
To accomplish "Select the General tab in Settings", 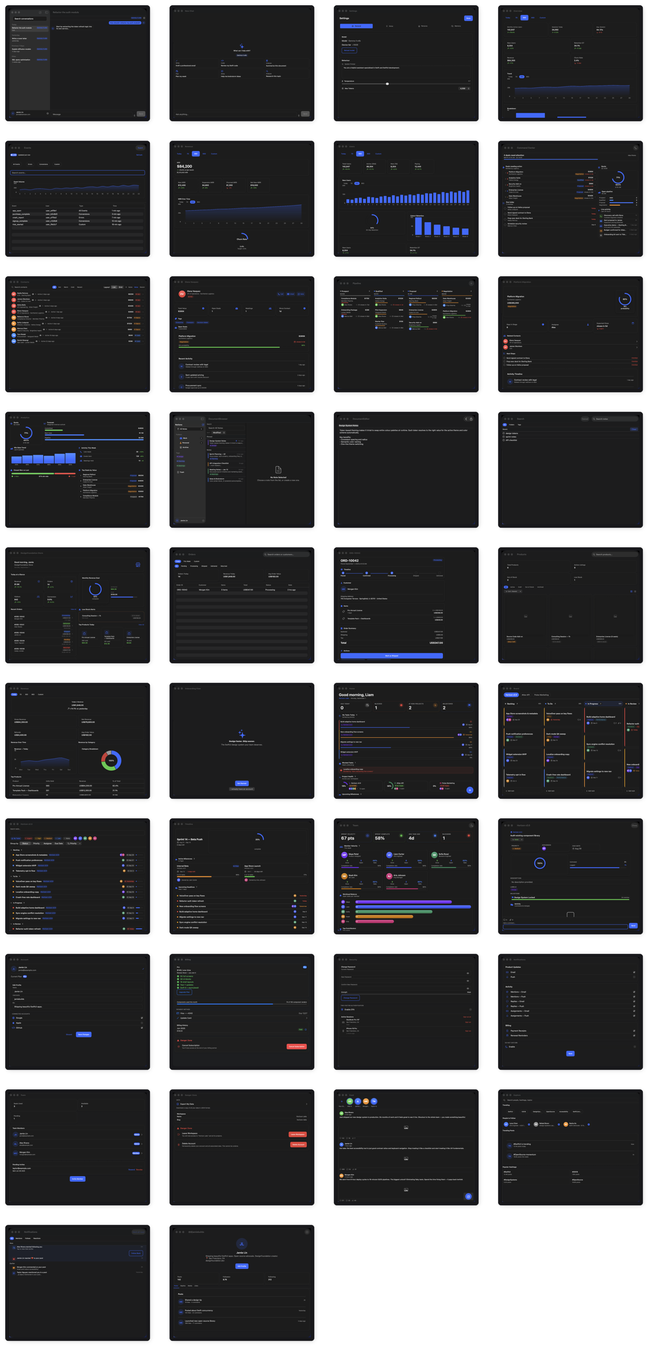I will 356,26.
